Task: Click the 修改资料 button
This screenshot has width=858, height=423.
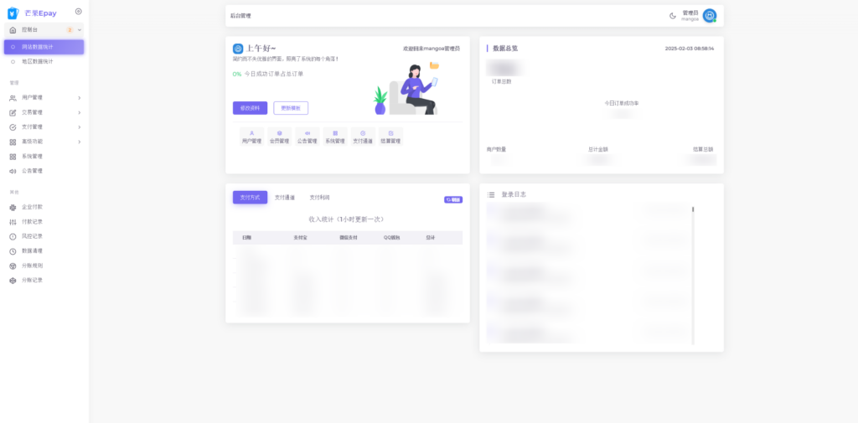Action: pos(250,108)
